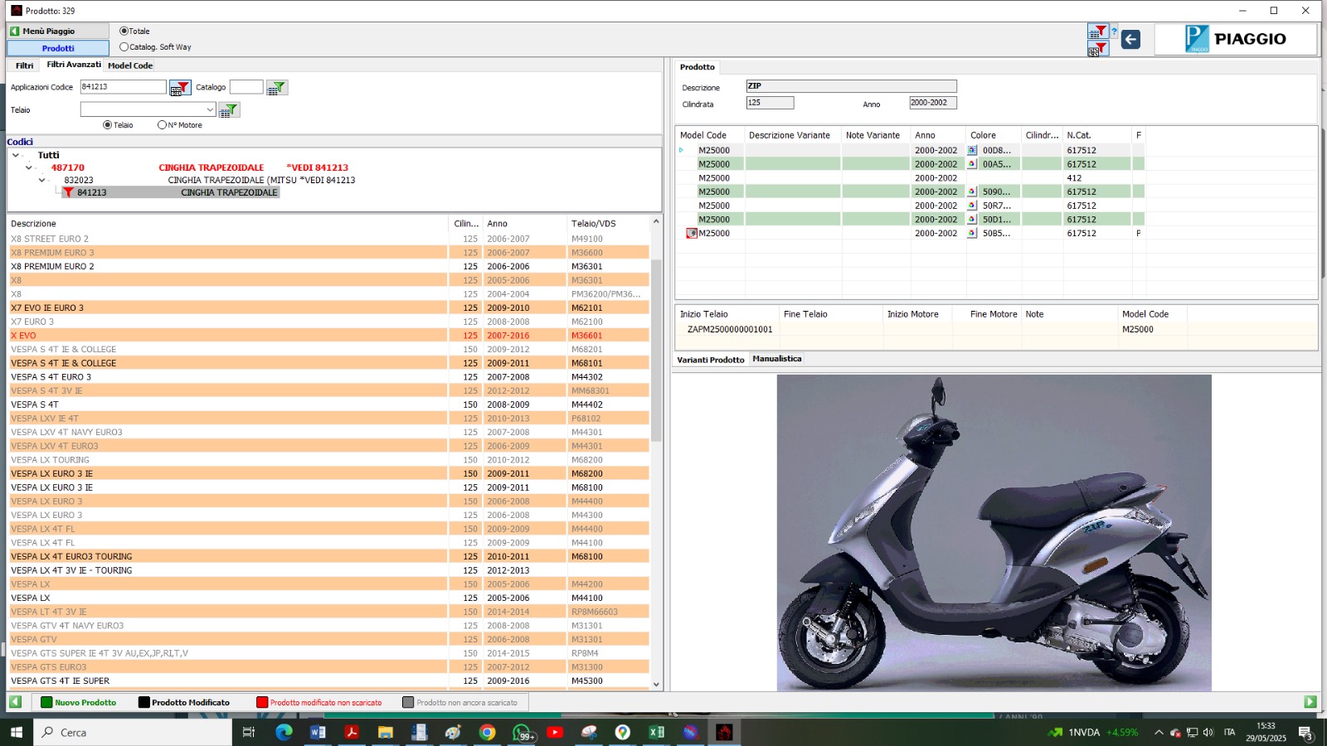Open the Telaio dropdown list
Image resolution: width=1327 pixels, height=746 pixels.
coord(210,110)
